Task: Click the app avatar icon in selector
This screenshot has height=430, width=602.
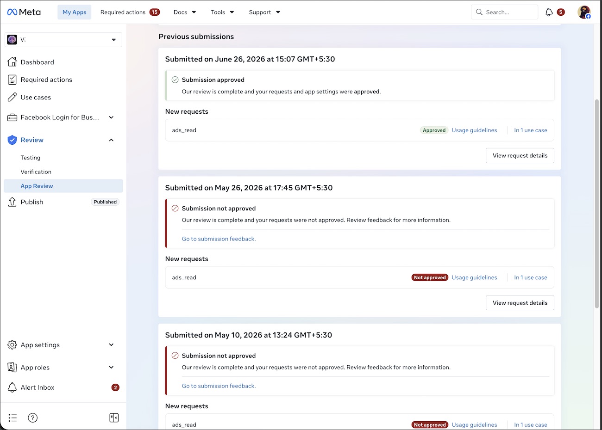Action: (13, 40)
